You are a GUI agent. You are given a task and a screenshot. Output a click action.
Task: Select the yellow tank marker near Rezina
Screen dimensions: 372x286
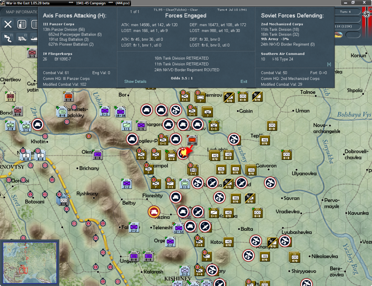tap(154, 212)
